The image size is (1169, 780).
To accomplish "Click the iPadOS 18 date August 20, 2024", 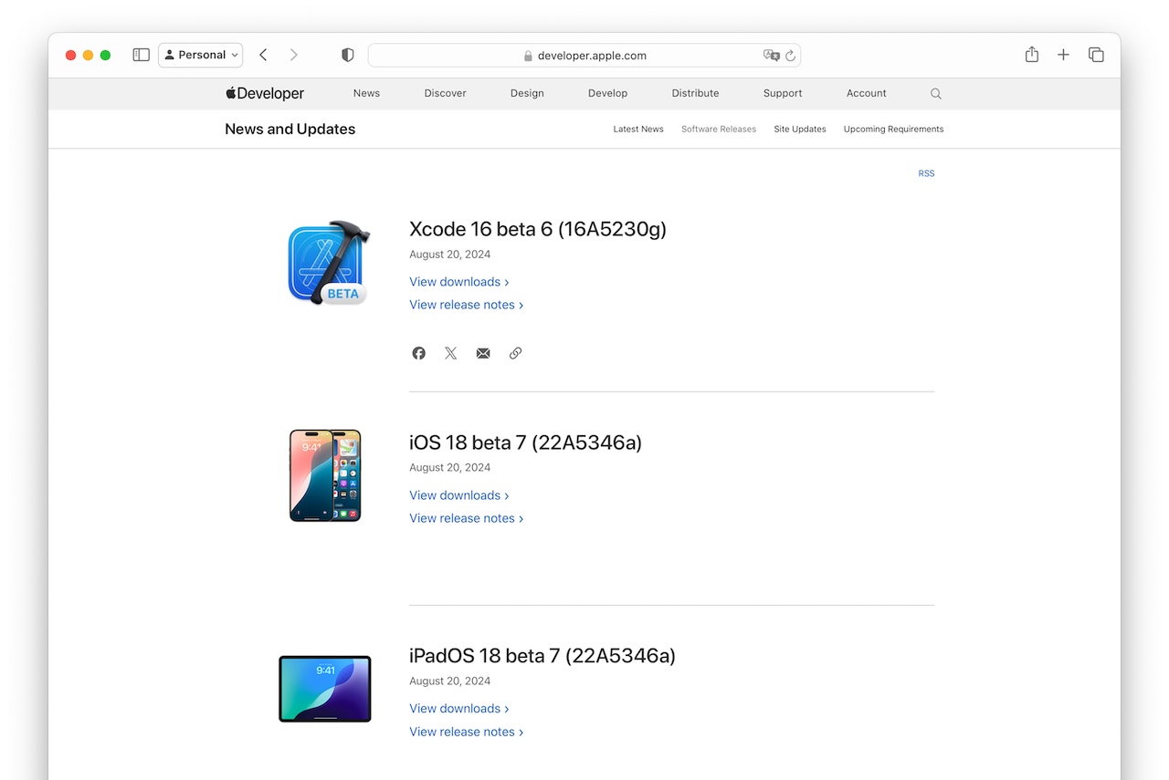I will [x=450, y=681].
